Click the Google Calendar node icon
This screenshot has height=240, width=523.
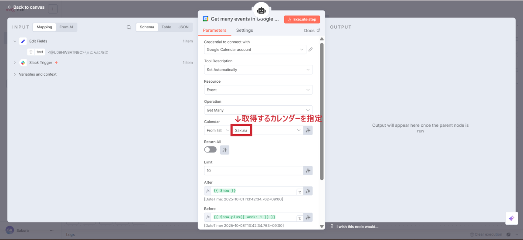(206, 19)
